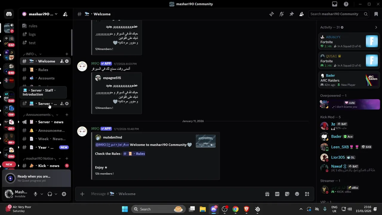Create channel in mashari9O Notice category
Screen dimensions: 382x215
coord(67,159)
